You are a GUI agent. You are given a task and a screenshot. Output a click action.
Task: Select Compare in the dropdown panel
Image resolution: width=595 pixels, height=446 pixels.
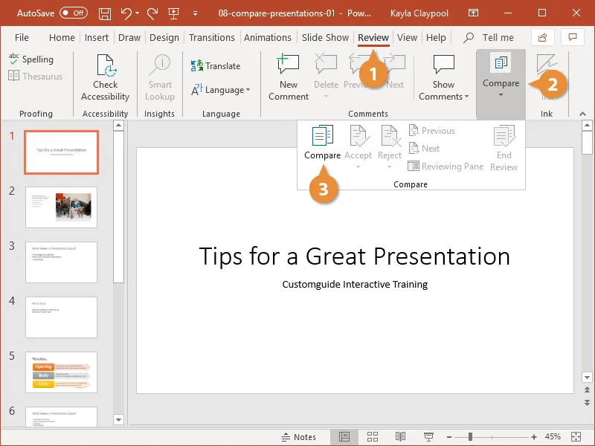tap(322, 143)
